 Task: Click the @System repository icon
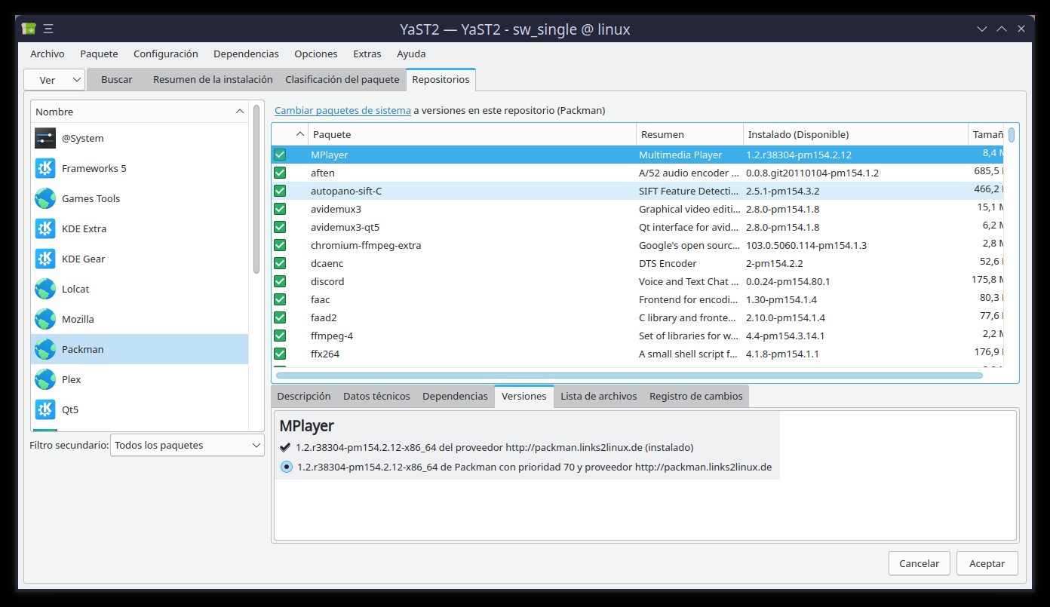45,138
